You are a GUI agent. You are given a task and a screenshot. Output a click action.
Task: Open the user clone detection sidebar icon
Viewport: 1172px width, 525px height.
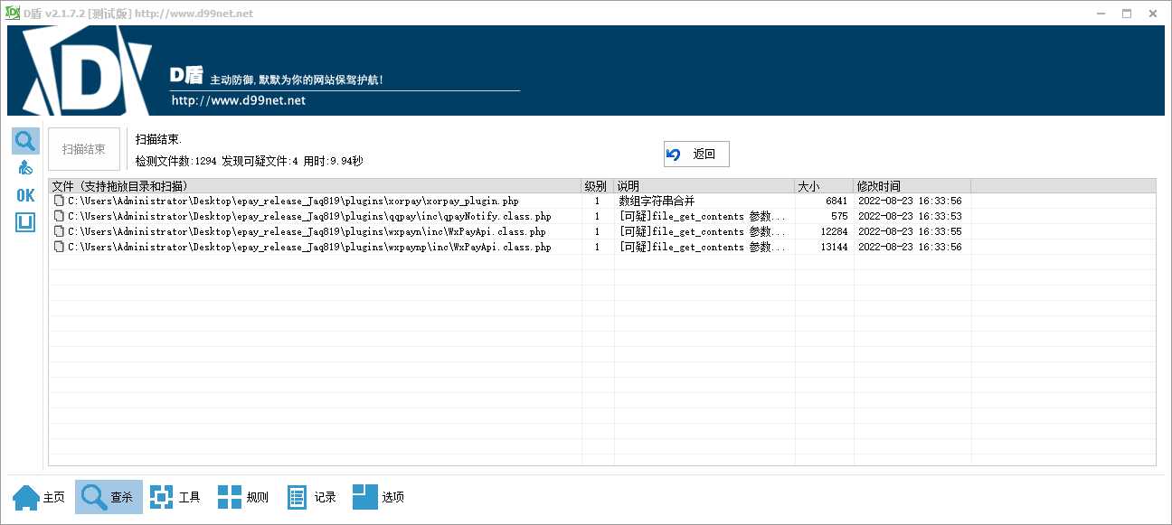pos(25,168)
